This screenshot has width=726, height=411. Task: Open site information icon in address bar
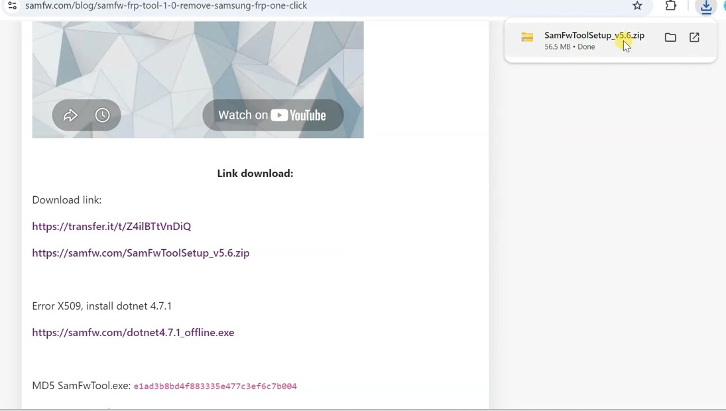[13, 6]
